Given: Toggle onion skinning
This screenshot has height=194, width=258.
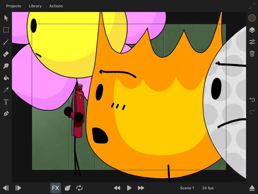Looking at the screenshot, I should pyautogui.click(x=68, y=188).
